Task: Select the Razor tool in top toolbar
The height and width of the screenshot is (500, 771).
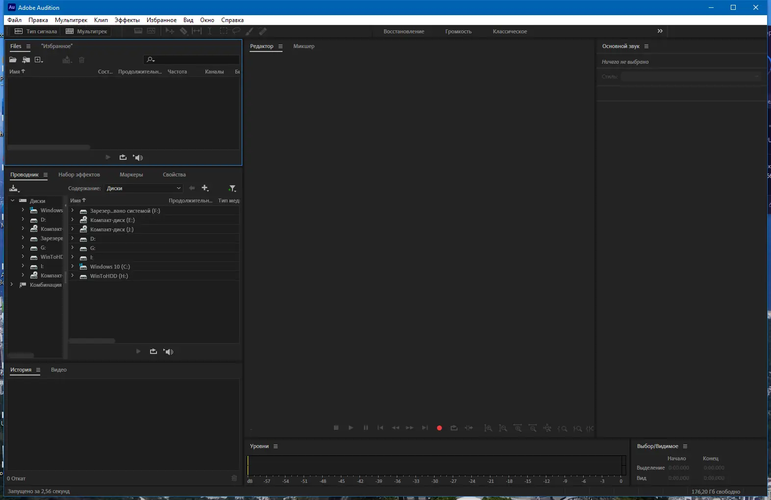Action: (183, 31)
